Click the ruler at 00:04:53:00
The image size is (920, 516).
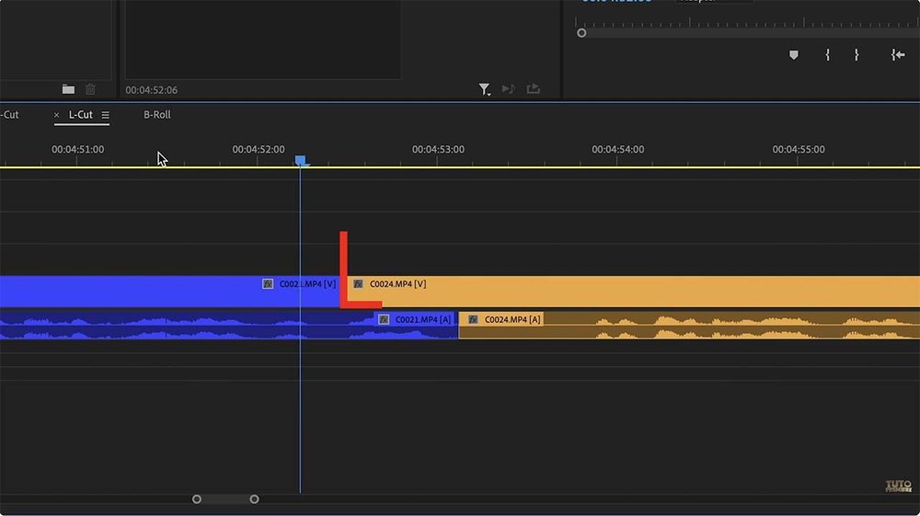pos(438,150)
